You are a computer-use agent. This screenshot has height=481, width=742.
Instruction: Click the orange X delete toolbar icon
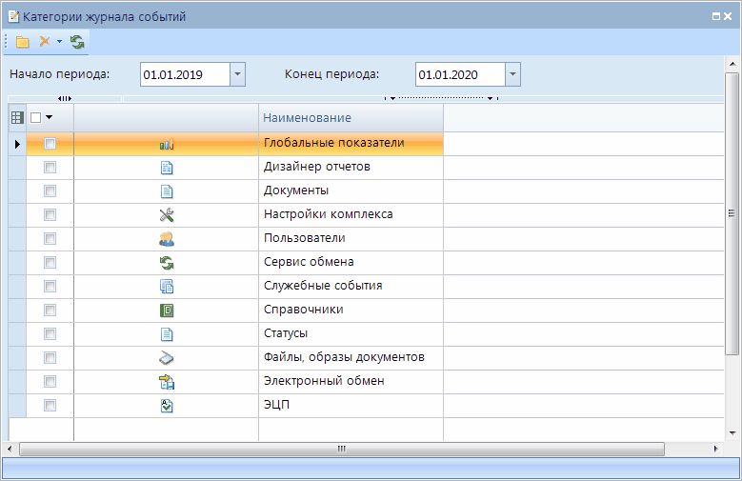click(44, 42)
